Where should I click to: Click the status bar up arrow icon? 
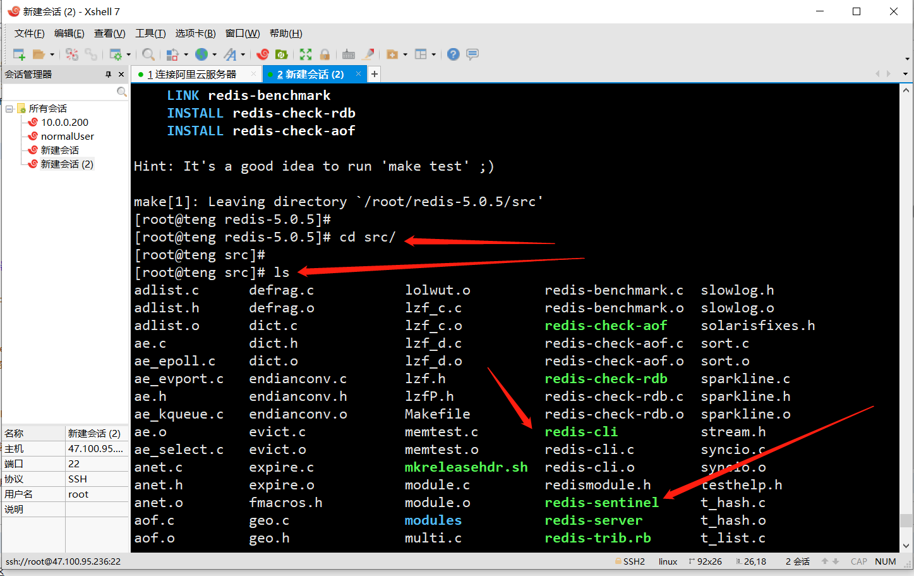pos(825,561)
